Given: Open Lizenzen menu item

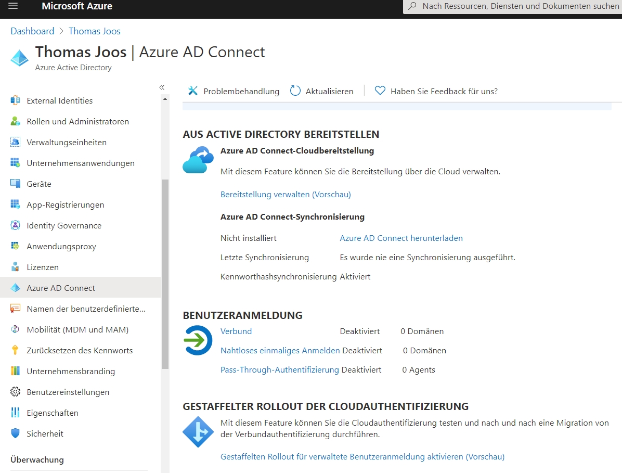Looking at the screenshot, I should pos(43,267).
